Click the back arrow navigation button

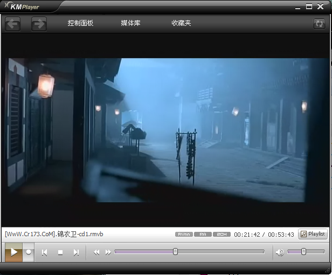13,24
